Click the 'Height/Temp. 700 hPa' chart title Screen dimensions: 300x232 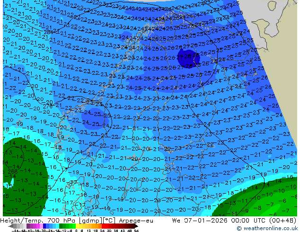[38, 221]
